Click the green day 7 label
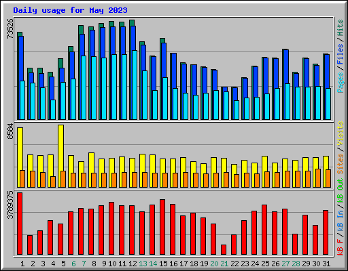Viewport: 348px width, 271px height. [84, 264]
